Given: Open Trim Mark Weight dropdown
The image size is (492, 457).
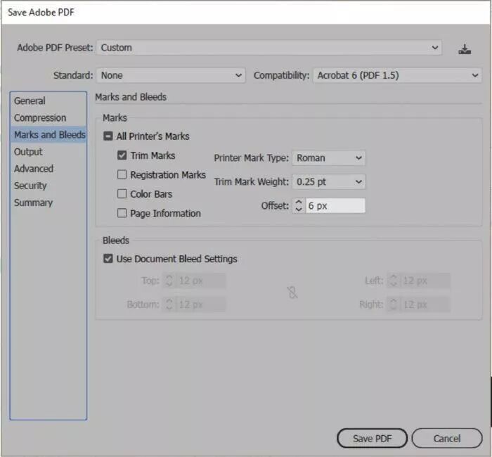Looking at the screenshot, I should (x=328, y=181).
